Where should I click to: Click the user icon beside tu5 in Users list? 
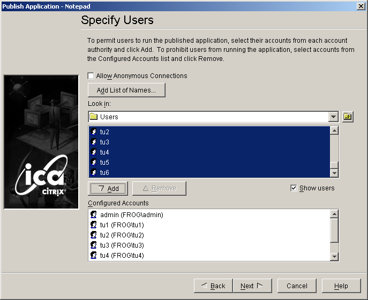click(94, 162)
